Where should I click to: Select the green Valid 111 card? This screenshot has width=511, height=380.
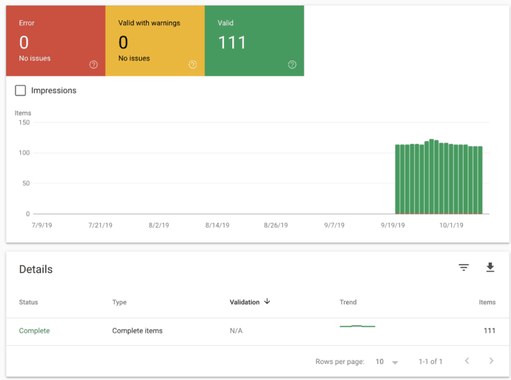coord(254,41)
